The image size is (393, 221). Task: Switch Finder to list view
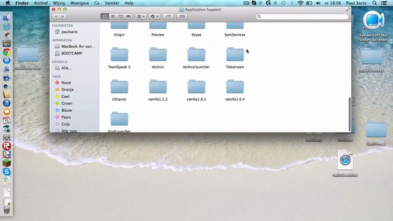click(113, 17)
